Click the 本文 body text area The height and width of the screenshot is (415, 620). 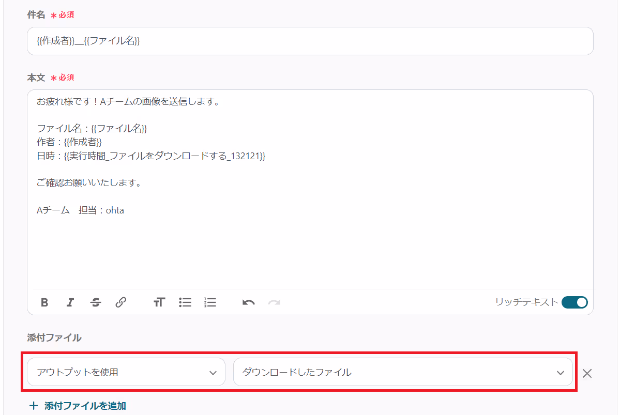(310, 190)
